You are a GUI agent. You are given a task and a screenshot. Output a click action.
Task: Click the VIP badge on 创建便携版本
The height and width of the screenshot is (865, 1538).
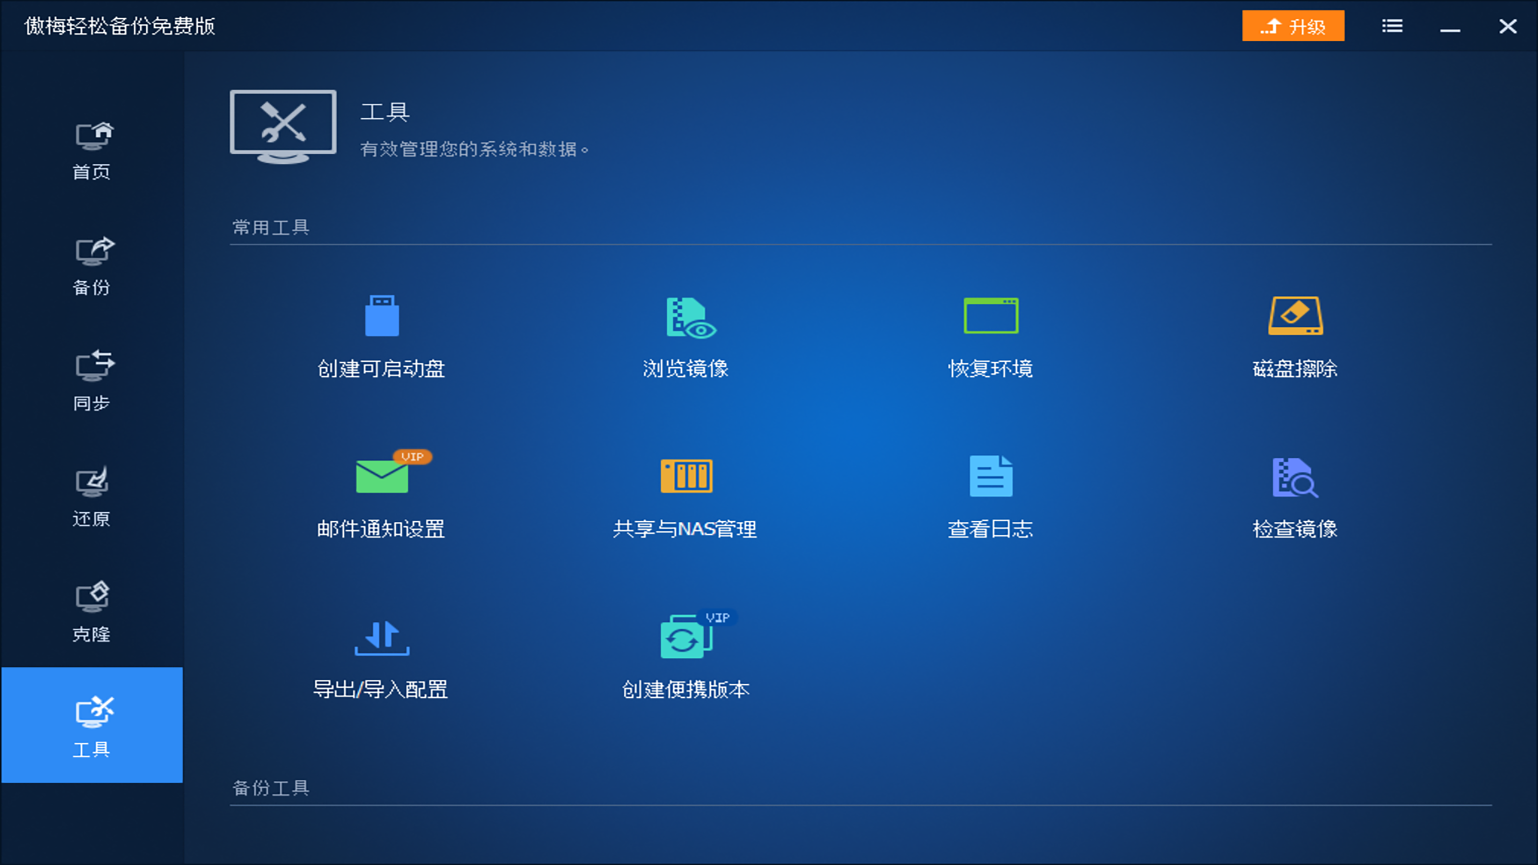point(718,617)
